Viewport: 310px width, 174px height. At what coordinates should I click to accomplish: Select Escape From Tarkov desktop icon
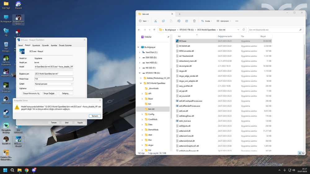[18, 20]
